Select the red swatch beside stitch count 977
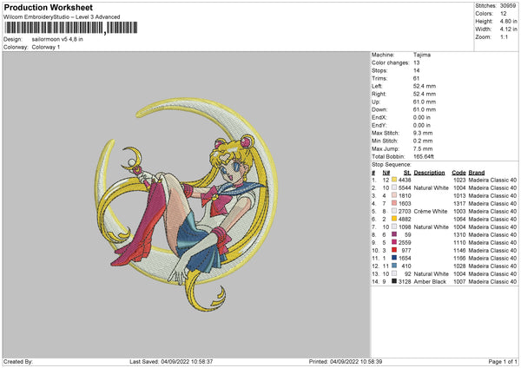 [x=394, y=250]
